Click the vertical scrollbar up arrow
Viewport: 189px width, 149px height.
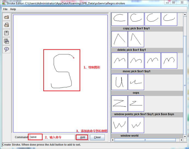(x=185, y=14)
